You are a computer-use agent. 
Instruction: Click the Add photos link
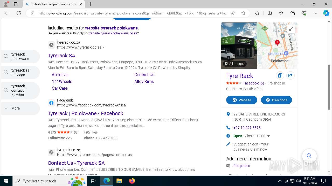click(x=241, y=166)
